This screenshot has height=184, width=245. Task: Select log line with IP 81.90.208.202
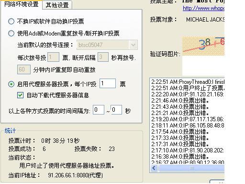pyautogui.click(x=188, y=150)
